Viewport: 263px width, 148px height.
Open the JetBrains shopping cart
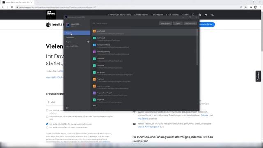click(x=206, y=15)
